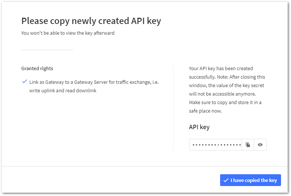Reveal the hidden API key with eye icon
This screenshot has width=291, height=196.
260,145
